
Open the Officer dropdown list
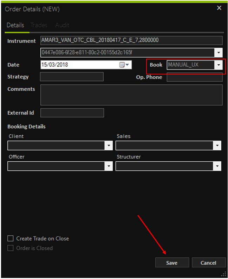click(x=109, y=166)
